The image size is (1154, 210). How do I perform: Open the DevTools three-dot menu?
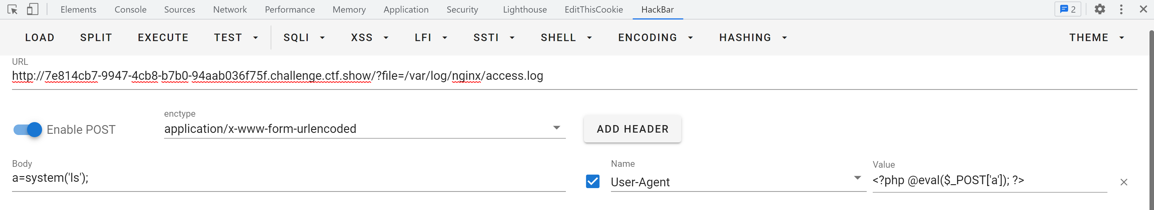(x=1121, y=9)
